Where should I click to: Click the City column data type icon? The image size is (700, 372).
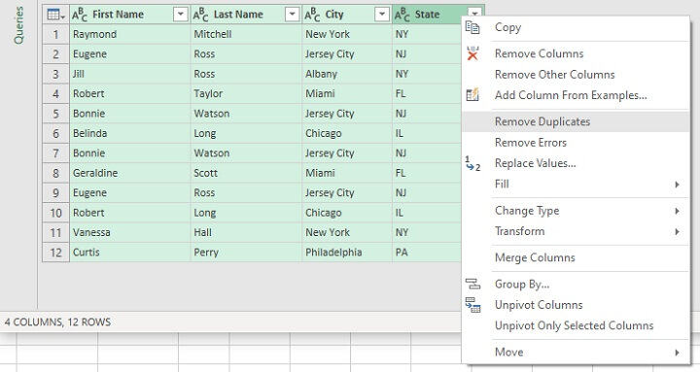[312, 15]
